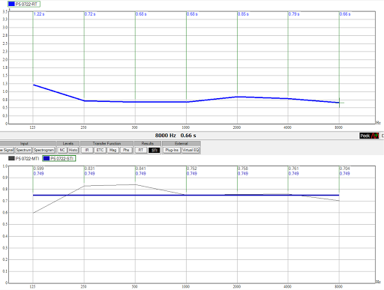Click the 0.704 MTI value label
The height and width of the screenshot is (290, 384).
(345, 169)
